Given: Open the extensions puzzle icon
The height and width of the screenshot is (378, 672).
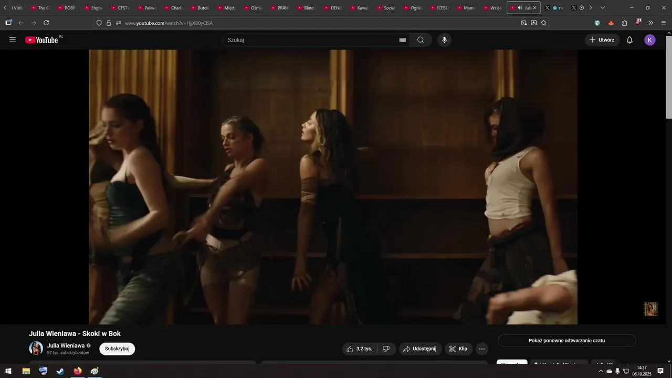Looking at the screenshot, I should (624, 23).
